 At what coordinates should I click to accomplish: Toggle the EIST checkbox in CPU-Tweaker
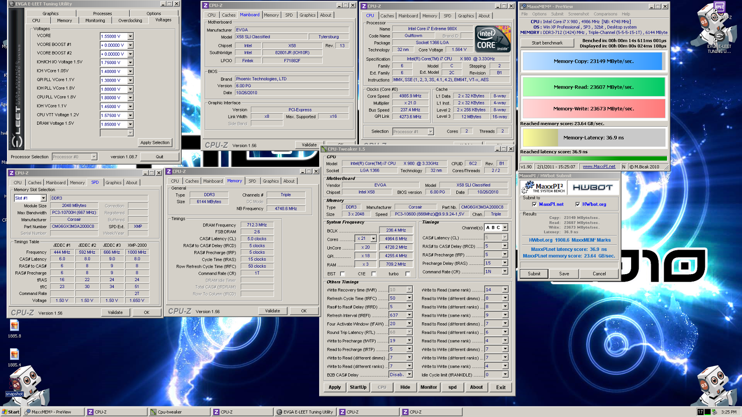click(x=342, y=274)
